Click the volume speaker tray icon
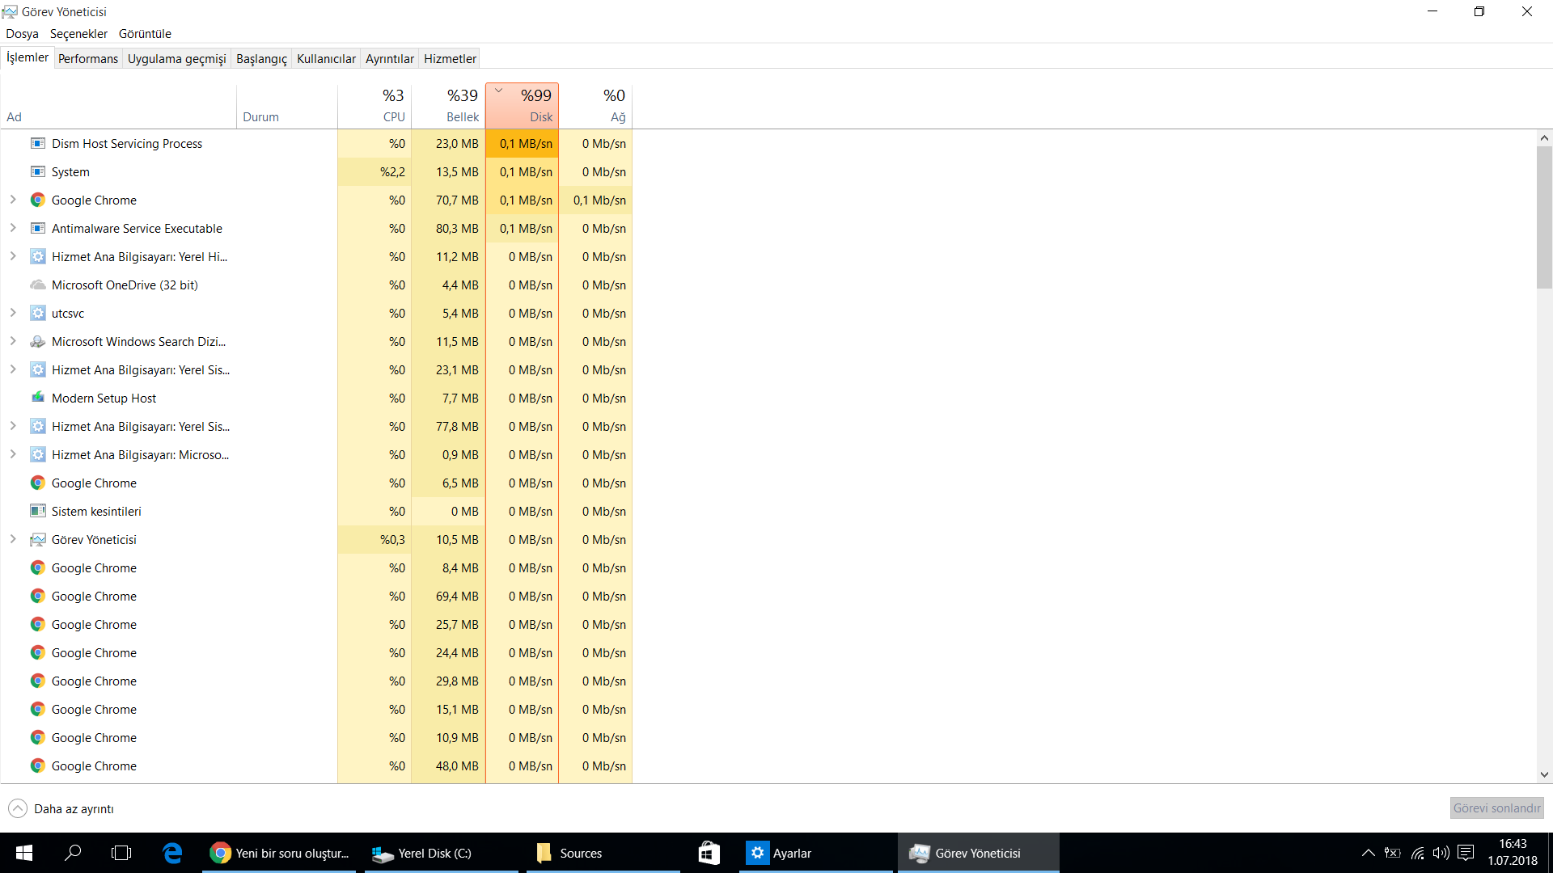1553x873 pixels. pos(1441,853)
